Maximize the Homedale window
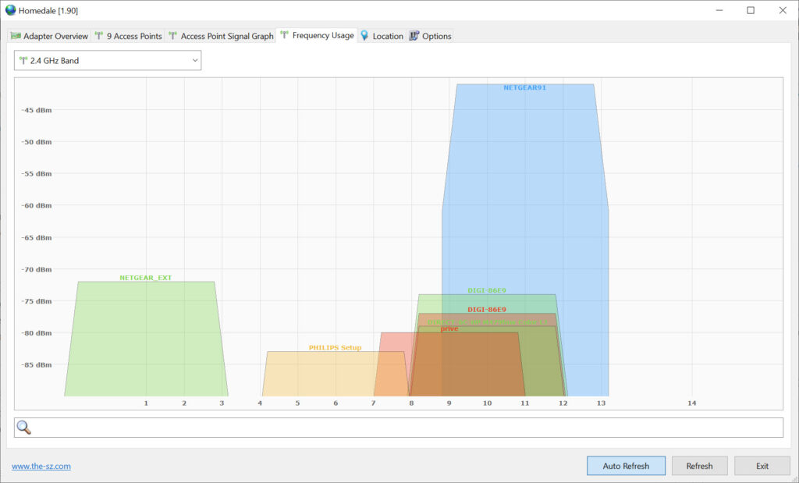799x483 pixels. (x=751, y=10)
